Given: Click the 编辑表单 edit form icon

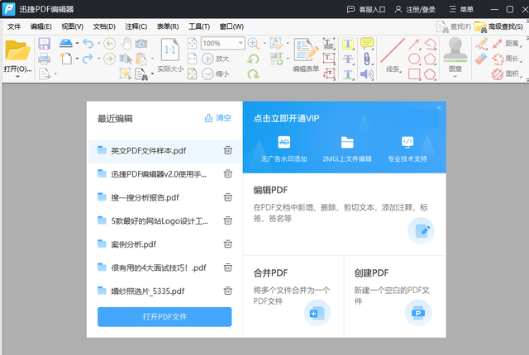Looking at the screenshot, I should [306, 54].
